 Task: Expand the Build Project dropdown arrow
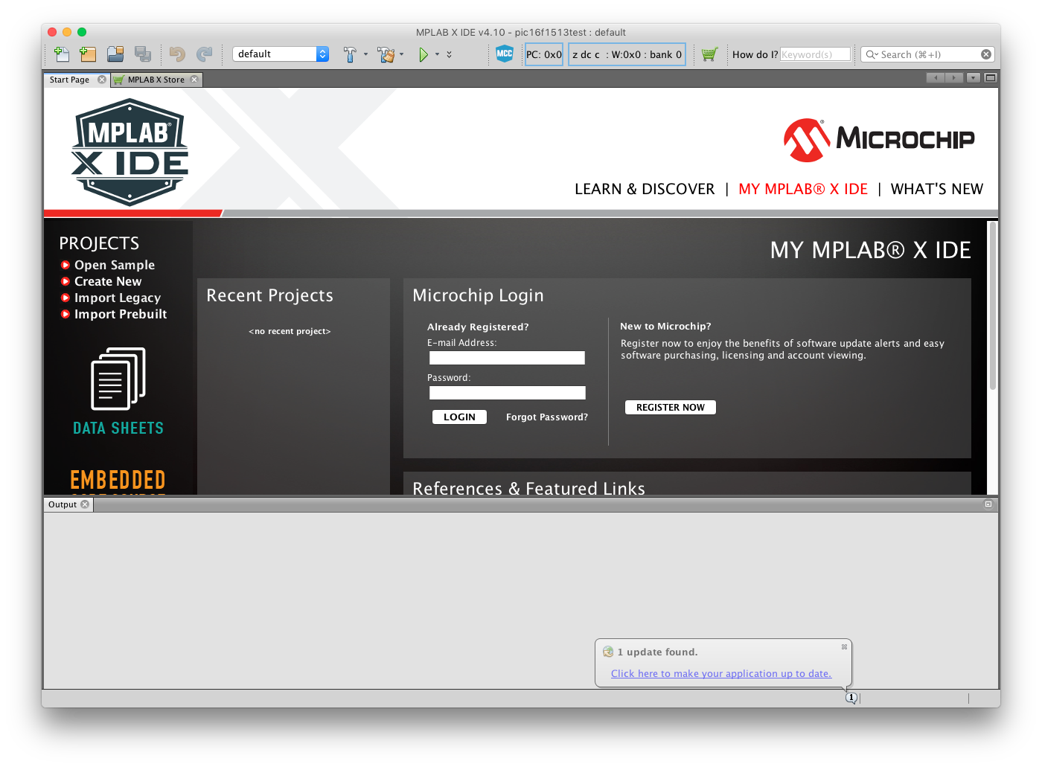365,54
